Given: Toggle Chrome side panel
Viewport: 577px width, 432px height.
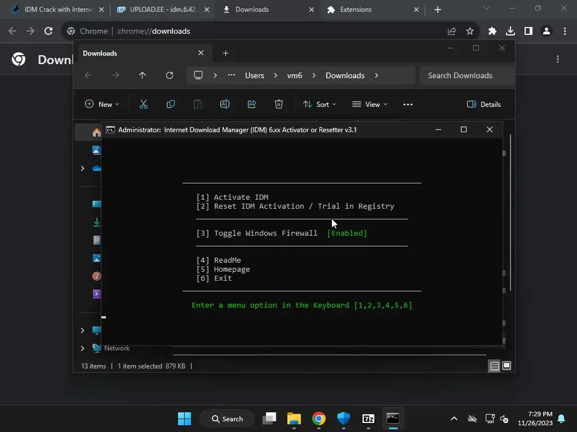Looking at the screenshot, I should click(529, 31).
